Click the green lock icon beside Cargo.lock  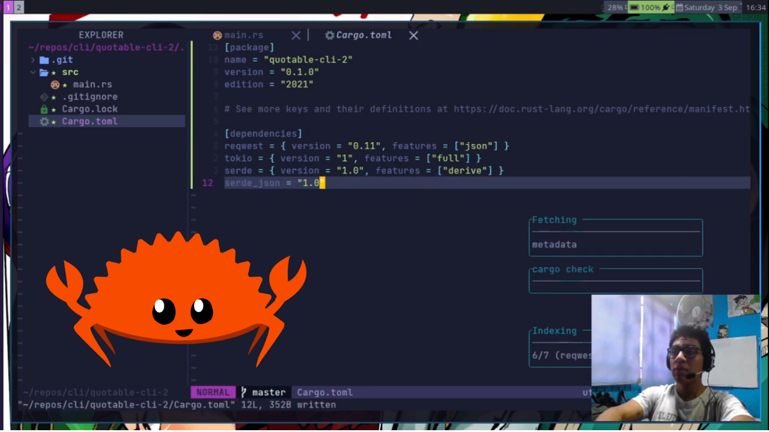pos(44,109)
